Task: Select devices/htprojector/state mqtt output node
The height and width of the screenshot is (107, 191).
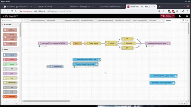Action: (158, 43)
